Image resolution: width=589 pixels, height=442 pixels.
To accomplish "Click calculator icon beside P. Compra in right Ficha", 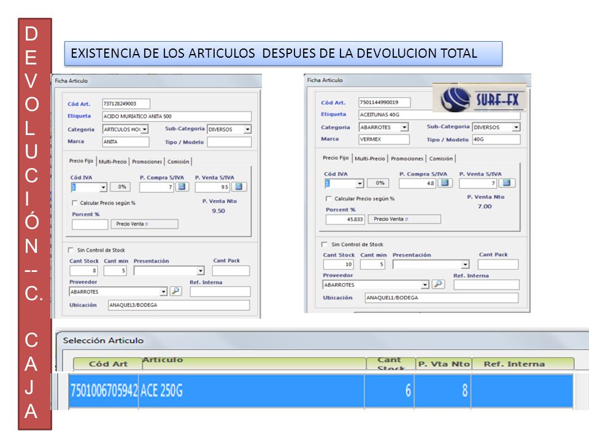I will coord(445,183).
